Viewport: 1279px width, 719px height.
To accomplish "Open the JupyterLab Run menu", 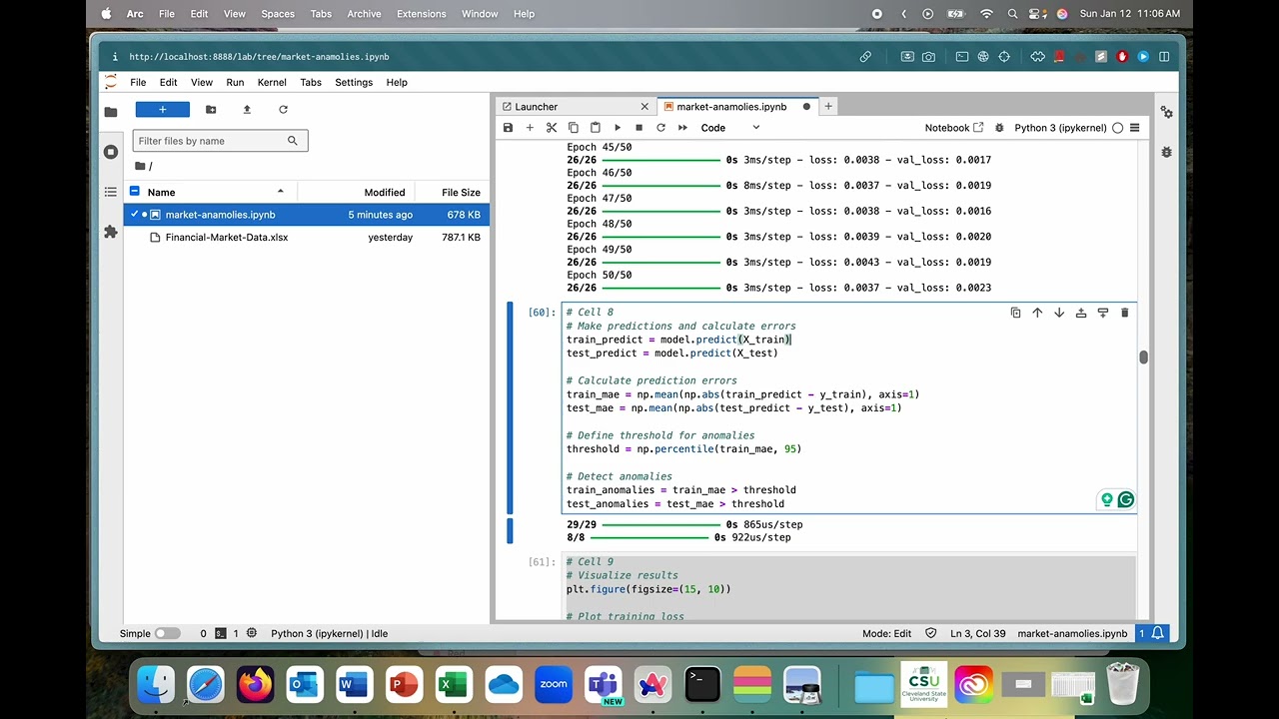I will [x=235, y=82].
